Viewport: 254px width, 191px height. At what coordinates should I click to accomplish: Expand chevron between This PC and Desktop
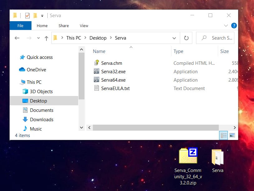point(85,38)
